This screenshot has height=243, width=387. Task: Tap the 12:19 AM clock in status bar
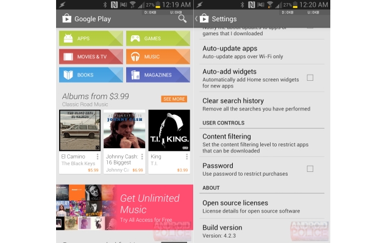[x=177, y=5]
